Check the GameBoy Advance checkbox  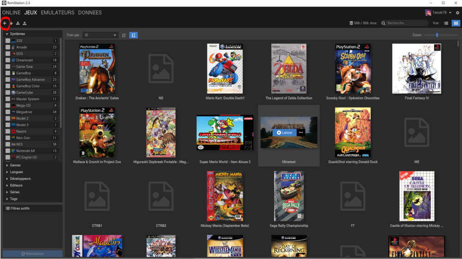8,79
